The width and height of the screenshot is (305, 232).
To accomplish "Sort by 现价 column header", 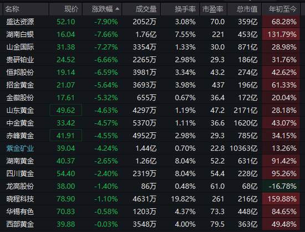I will click(x=72, y=9).
